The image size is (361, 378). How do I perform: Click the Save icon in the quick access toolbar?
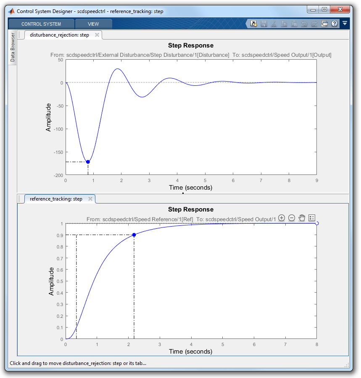point(264,24)
